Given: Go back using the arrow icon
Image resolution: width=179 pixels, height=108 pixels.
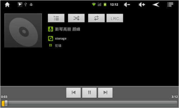Looking at the screenshot, I should coord(156,5).
